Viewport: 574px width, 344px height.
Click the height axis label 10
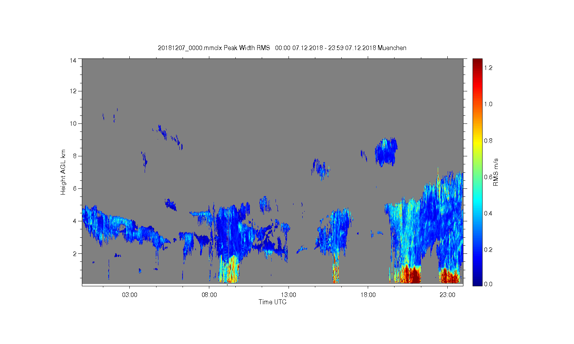[x=73, y=123]
